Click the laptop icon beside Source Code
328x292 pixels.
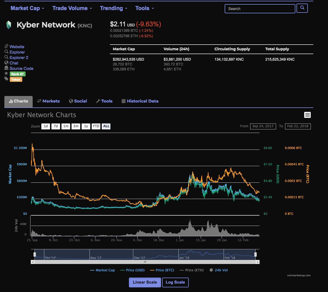pos(6,68)
